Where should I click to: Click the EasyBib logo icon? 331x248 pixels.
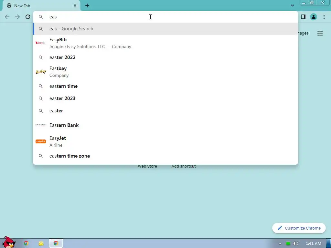coord(40,43)
